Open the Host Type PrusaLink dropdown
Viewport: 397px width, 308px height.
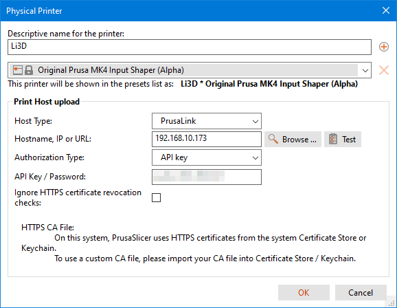coord(207,121)
